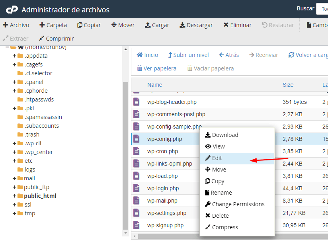Select the wp-links-opml.php file name

pos(170,164)
